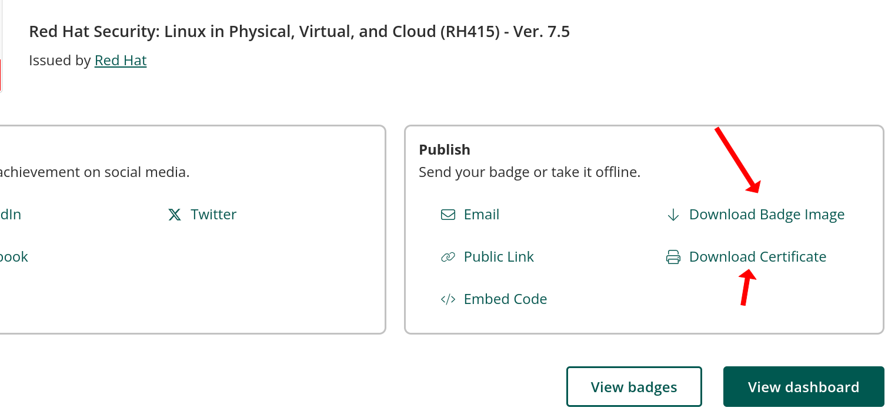Click the code brackets icon beside Embed Code

448,299
